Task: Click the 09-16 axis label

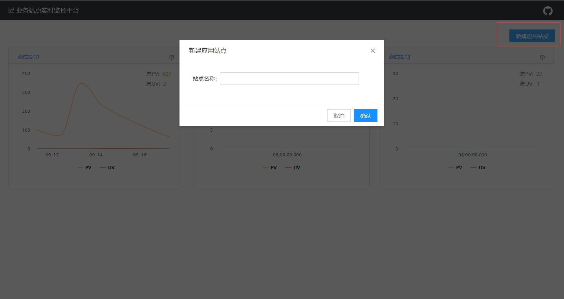Action: coord(140,155)
